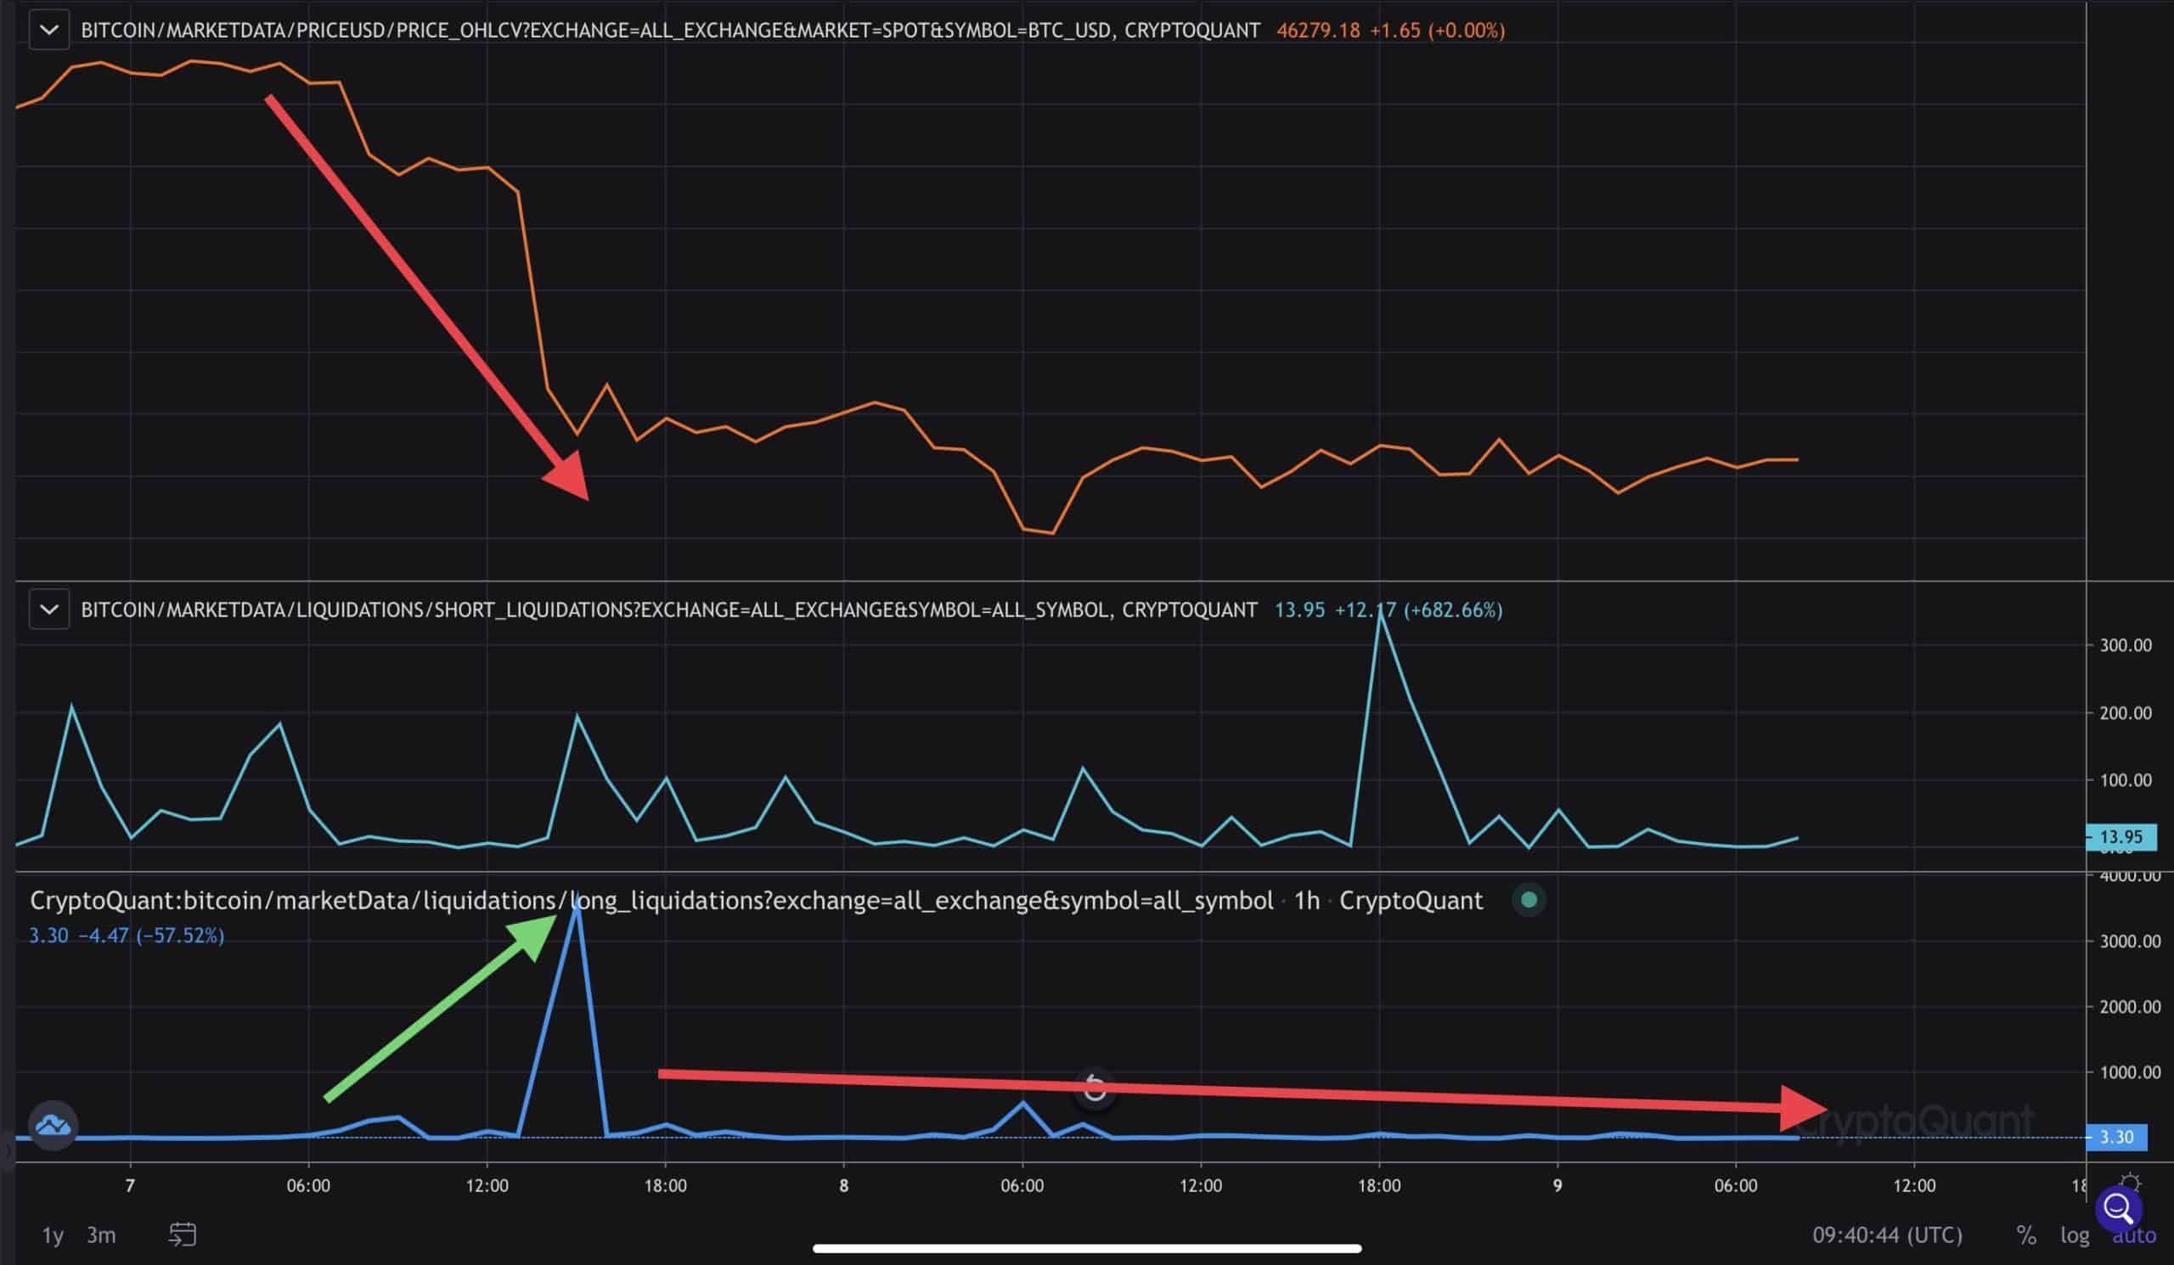
Task: Click the date 8 label on time axis
Action: 844,1186
